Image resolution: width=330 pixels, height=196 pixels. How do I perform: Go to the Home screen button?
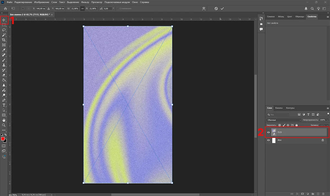point(5,8)
